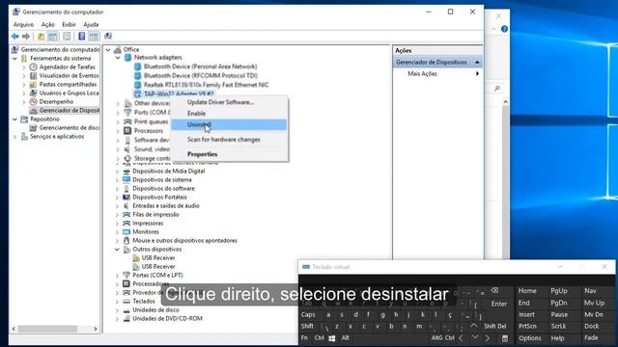Screen dimensions: 618x347
Task: Select Portas (COM e LPT) row
Action: pyautogui.click(x=157, y=276)
